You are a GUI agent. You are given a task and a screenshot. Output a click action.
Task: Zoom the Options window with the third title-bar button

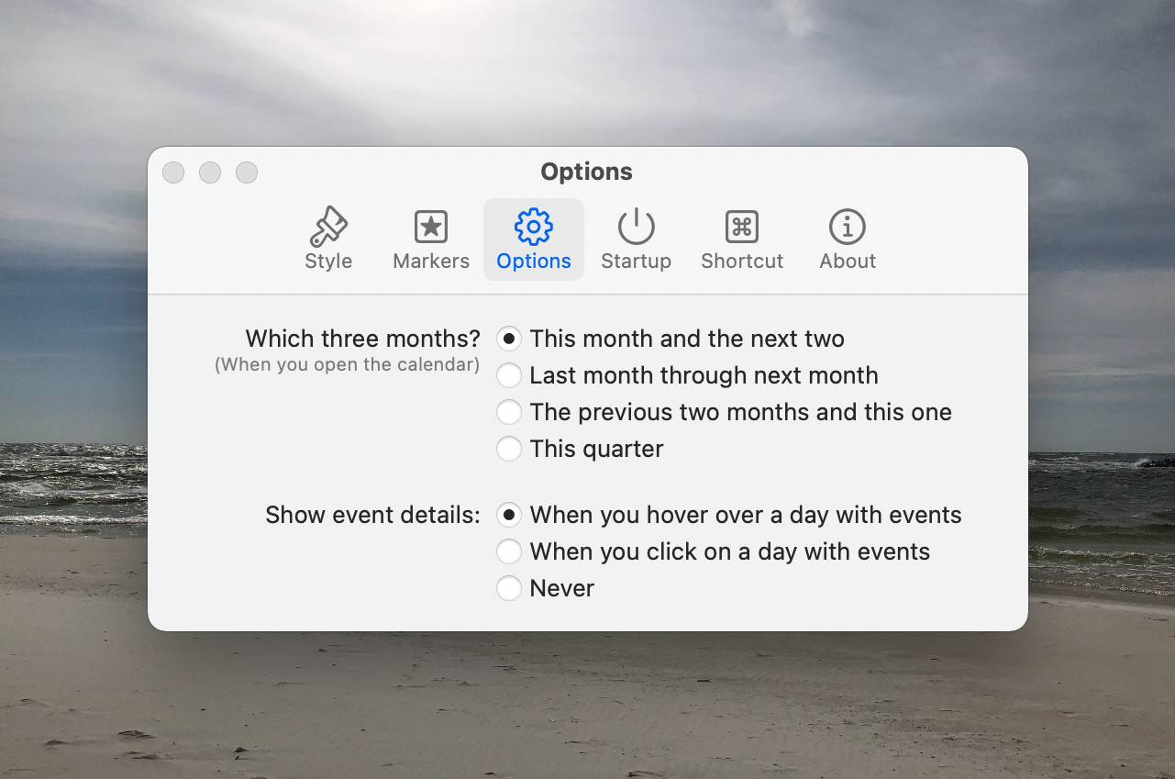point(247,172)
